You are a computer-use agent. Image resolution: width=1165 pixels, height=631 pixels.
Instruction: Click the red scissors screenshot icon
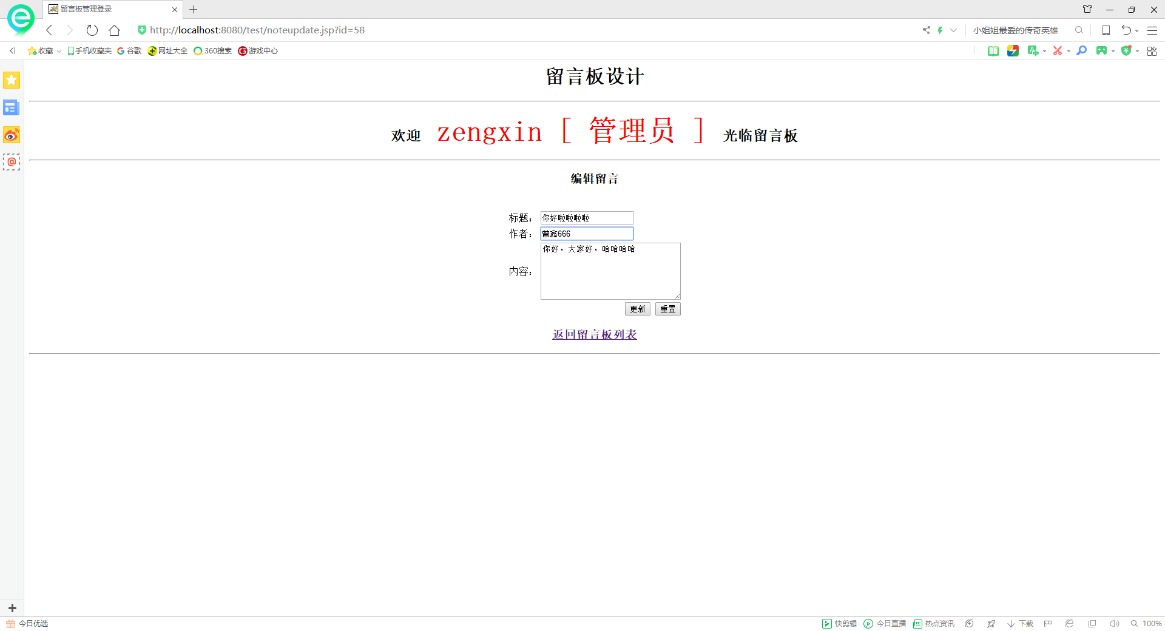(x=1058, y=51)
